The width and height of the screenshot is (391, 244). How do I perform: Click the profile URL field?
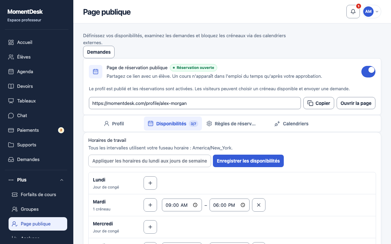click(195, 103)
